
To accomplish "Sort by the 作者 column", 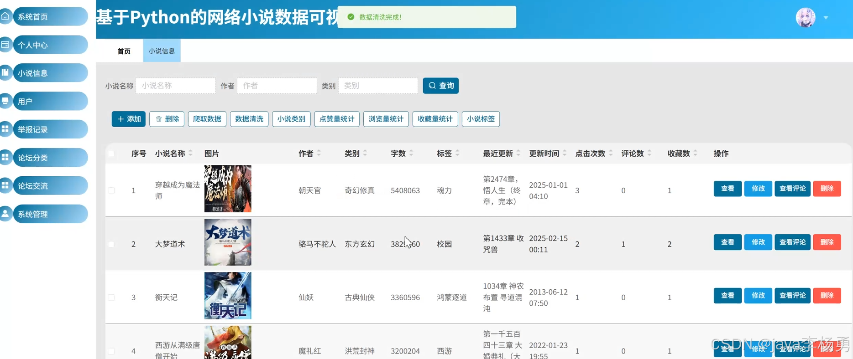I will [319, 154].
